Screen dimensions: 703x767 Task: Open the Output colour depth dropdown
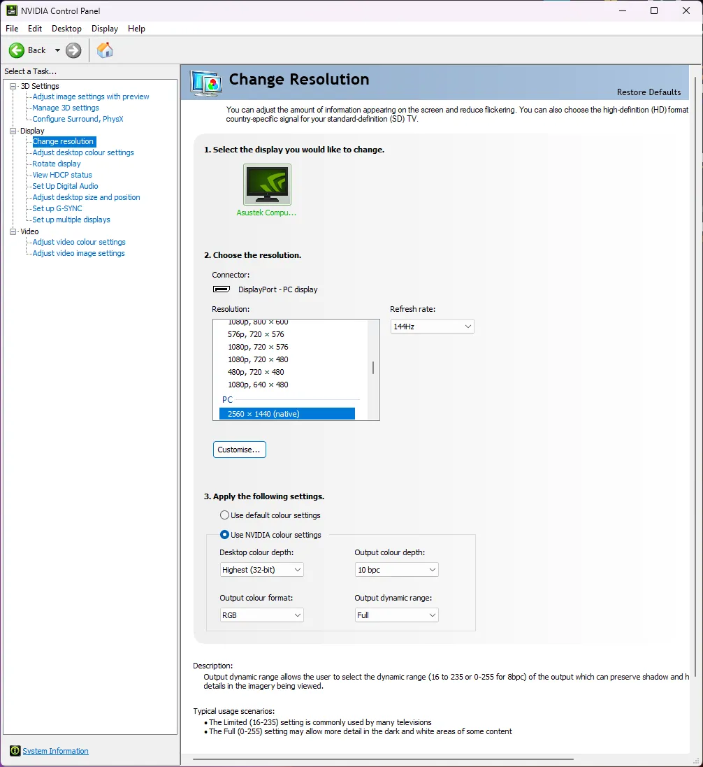click(x=396, y=570)
